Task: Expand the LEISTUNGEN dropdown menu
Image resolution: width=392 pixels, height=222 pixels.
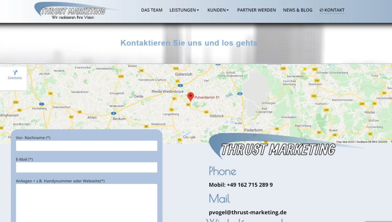Action: [x=184, y=10]
